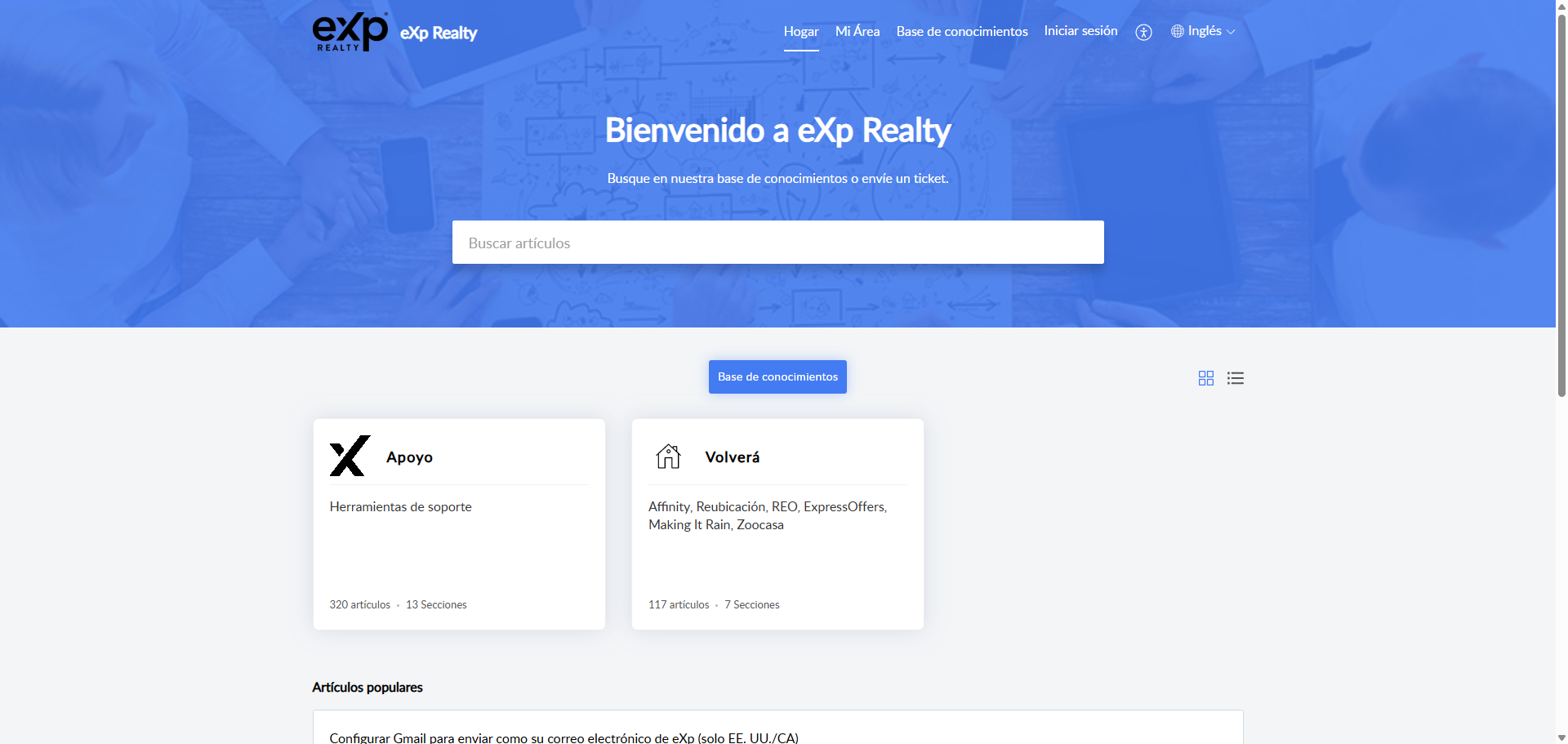Click the house icon for Volverá
This screenshot has width=1568, height=744.
(x=668, y=456)
